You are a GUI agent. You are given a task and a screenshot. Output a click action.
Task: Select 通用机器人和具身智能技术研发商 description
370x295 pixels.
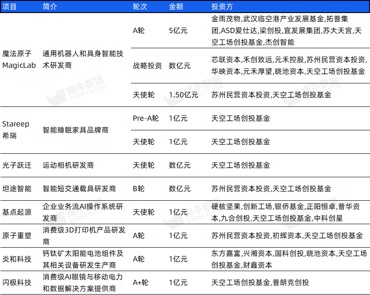(83, 60)
